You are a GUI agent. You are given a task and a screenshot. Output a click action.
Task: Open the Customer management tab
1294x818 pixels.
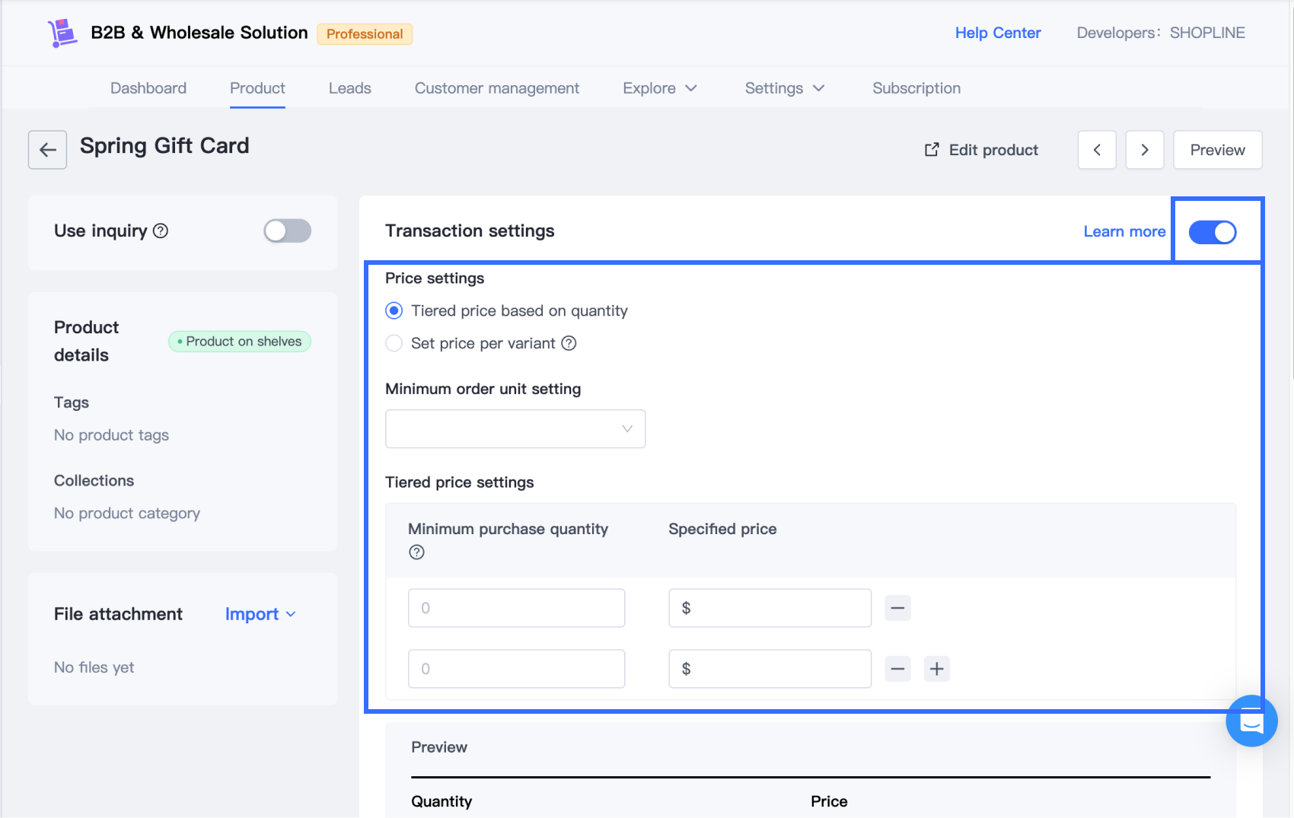[497, 88]
